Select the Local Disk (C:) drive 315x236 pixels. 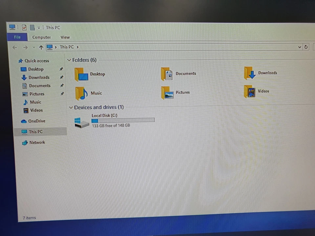coord(104,115)
